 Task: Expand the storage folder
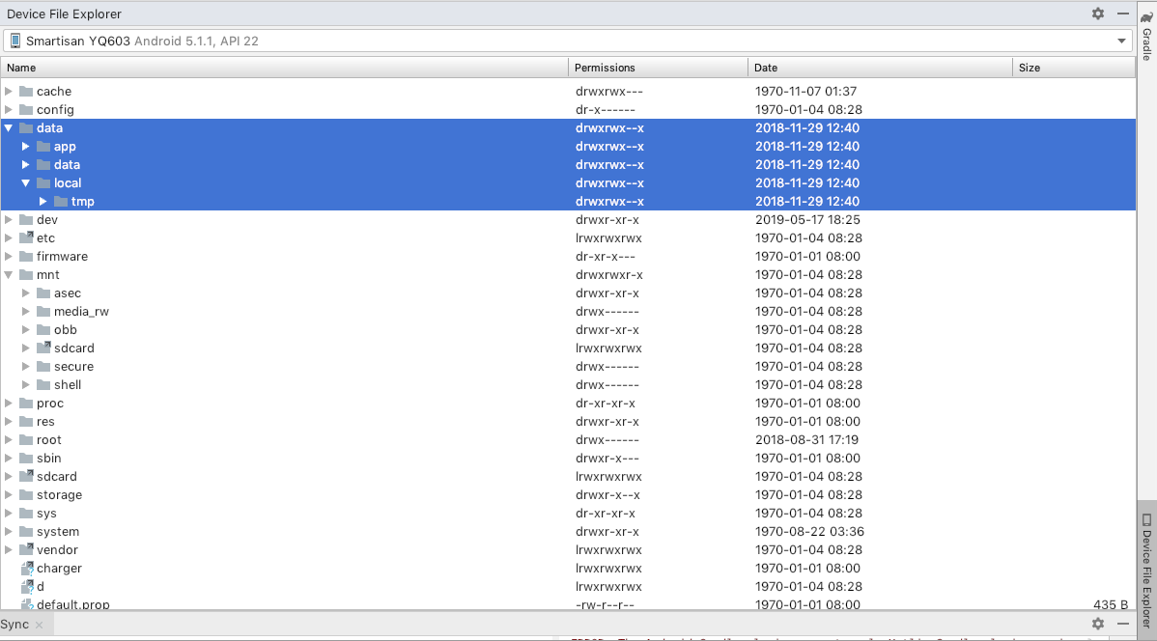[x=8, y=494]
